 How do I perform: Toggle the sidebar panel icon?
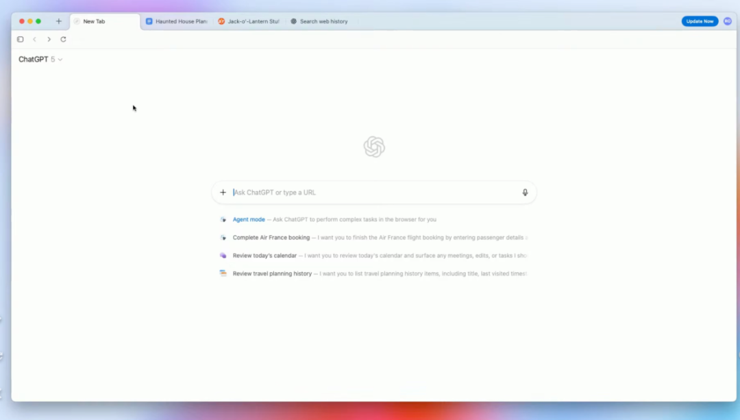21,40
